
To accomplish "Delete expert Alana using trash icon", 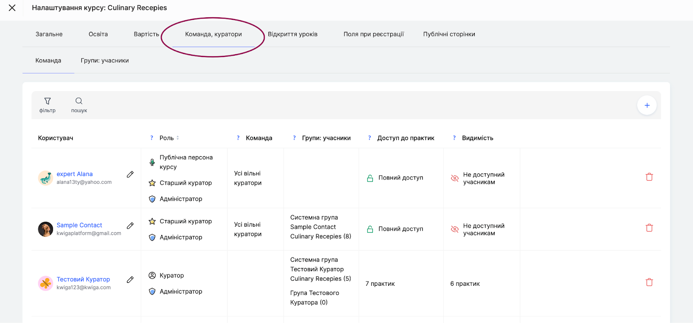I will pyautogui.click(x=649, y=177).
